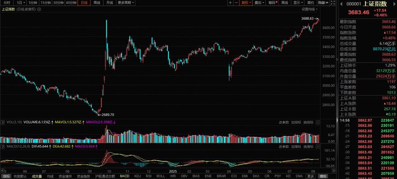Click 加指标 in MACD panel
The width and height of the screenshot is (397, 179).
pyautogui.click(x=296, y=146)
